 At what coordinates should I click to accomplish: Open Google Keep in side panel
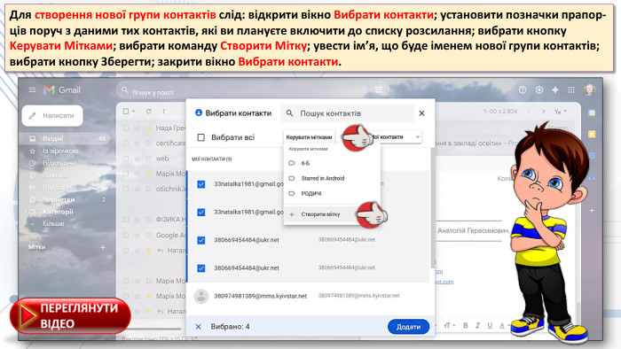[x=592, y=134]
